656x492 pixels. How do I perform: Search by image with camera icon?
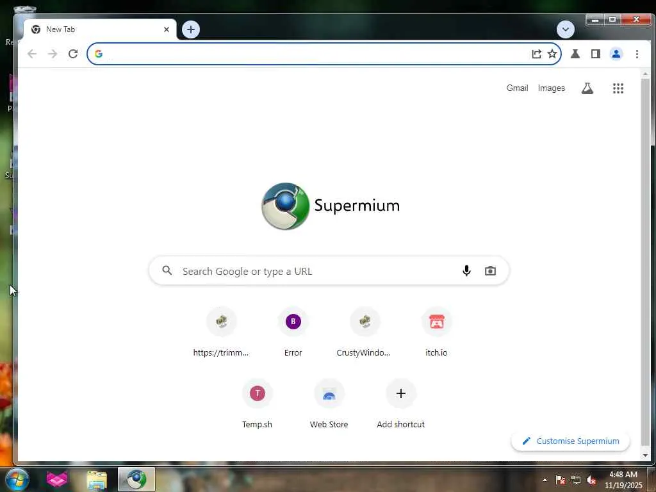tap(490, 271)
